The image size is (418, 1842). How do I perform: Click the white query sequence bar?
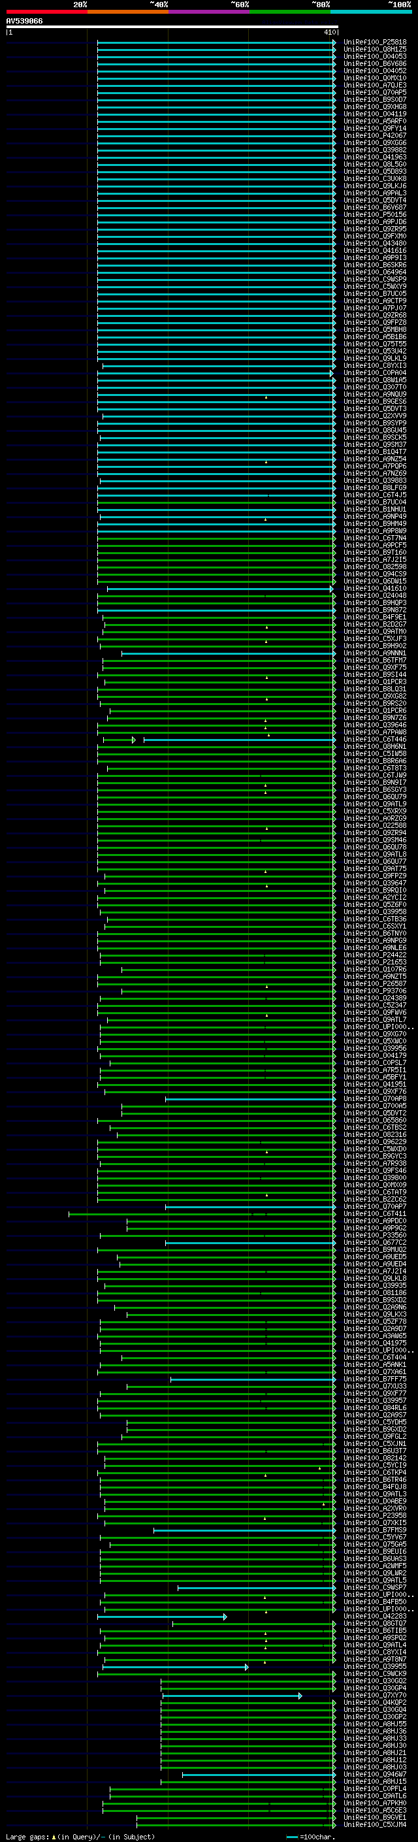tap(172, 26)
